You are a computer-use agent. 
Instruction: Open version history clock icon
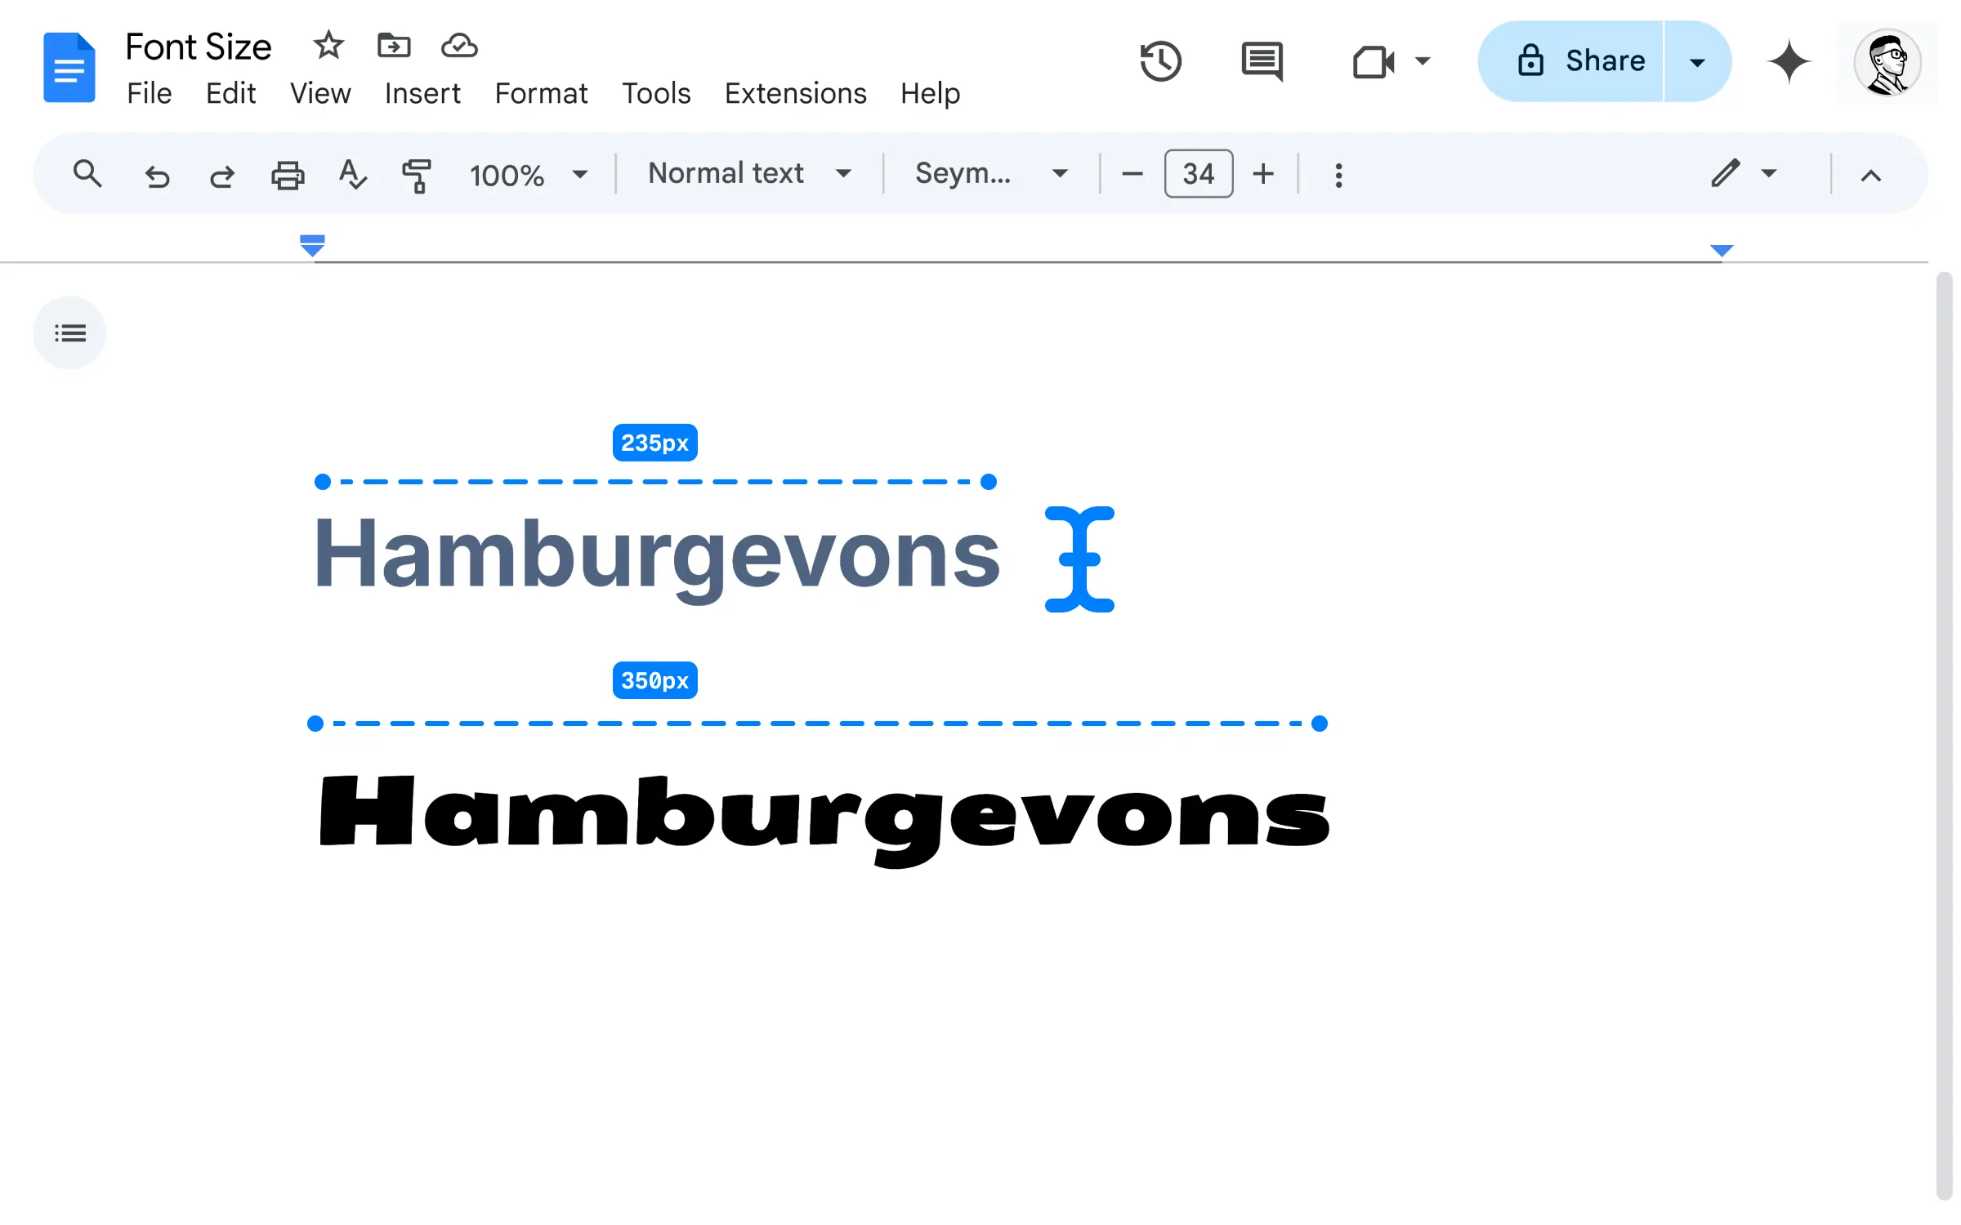(x=1160, y=61)
